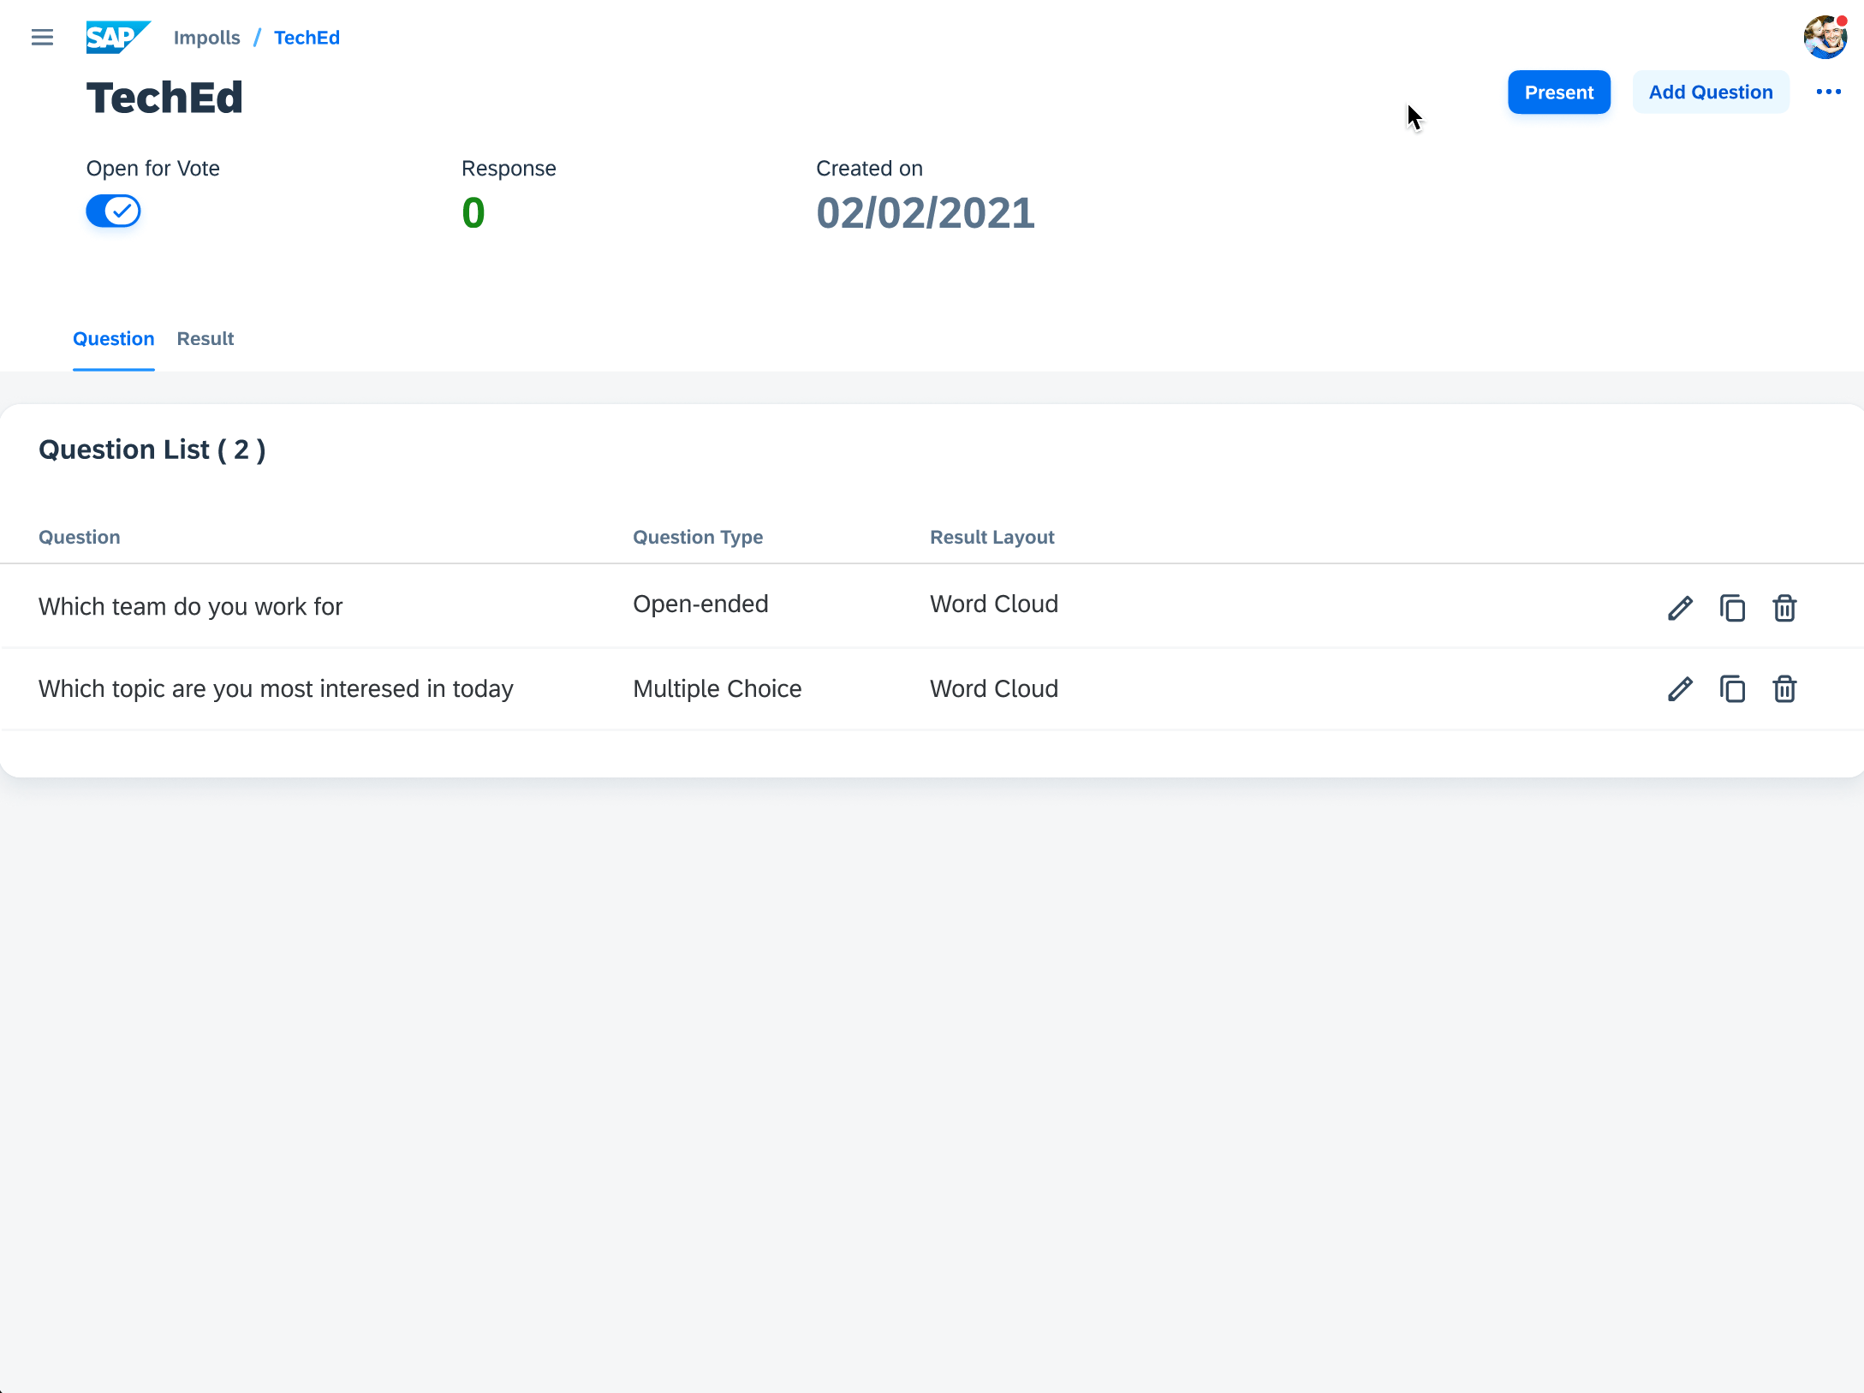Viewport: 1864px width, 1393px height.
Task: Copy the 'Which topic' multiple choice question
Action: (1732, 688)
